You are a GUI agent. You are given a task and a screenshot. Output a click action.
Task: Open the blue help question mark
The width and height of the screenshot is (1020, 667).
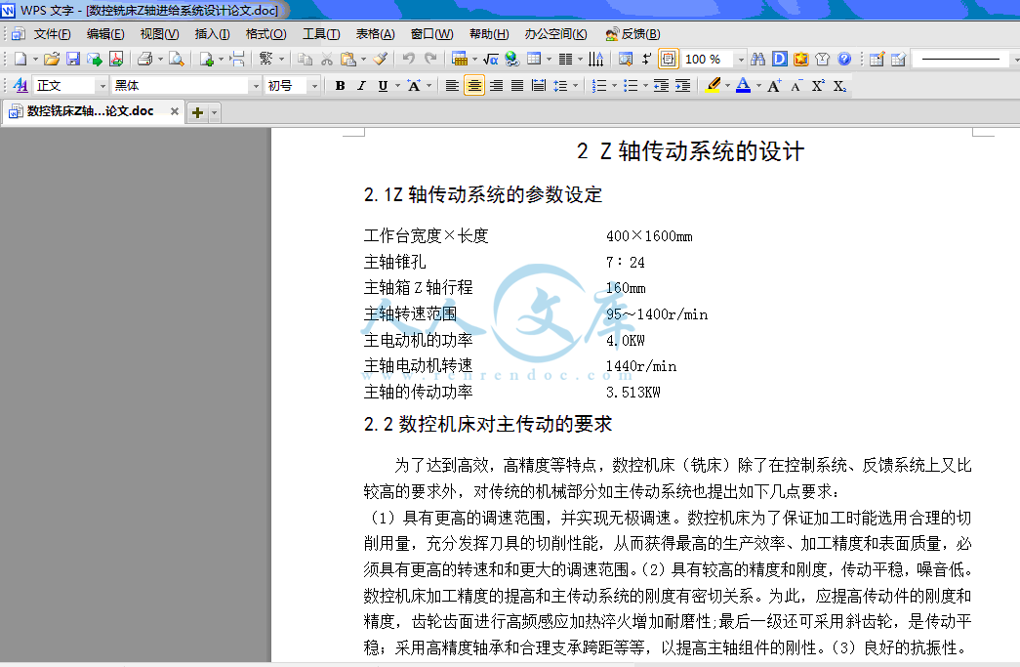pyautogui.click(x=844, y=60)
